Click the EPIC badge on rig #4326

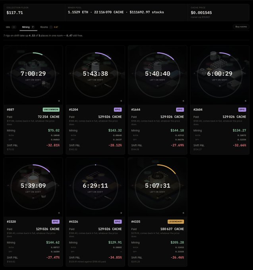coord(118,222)
